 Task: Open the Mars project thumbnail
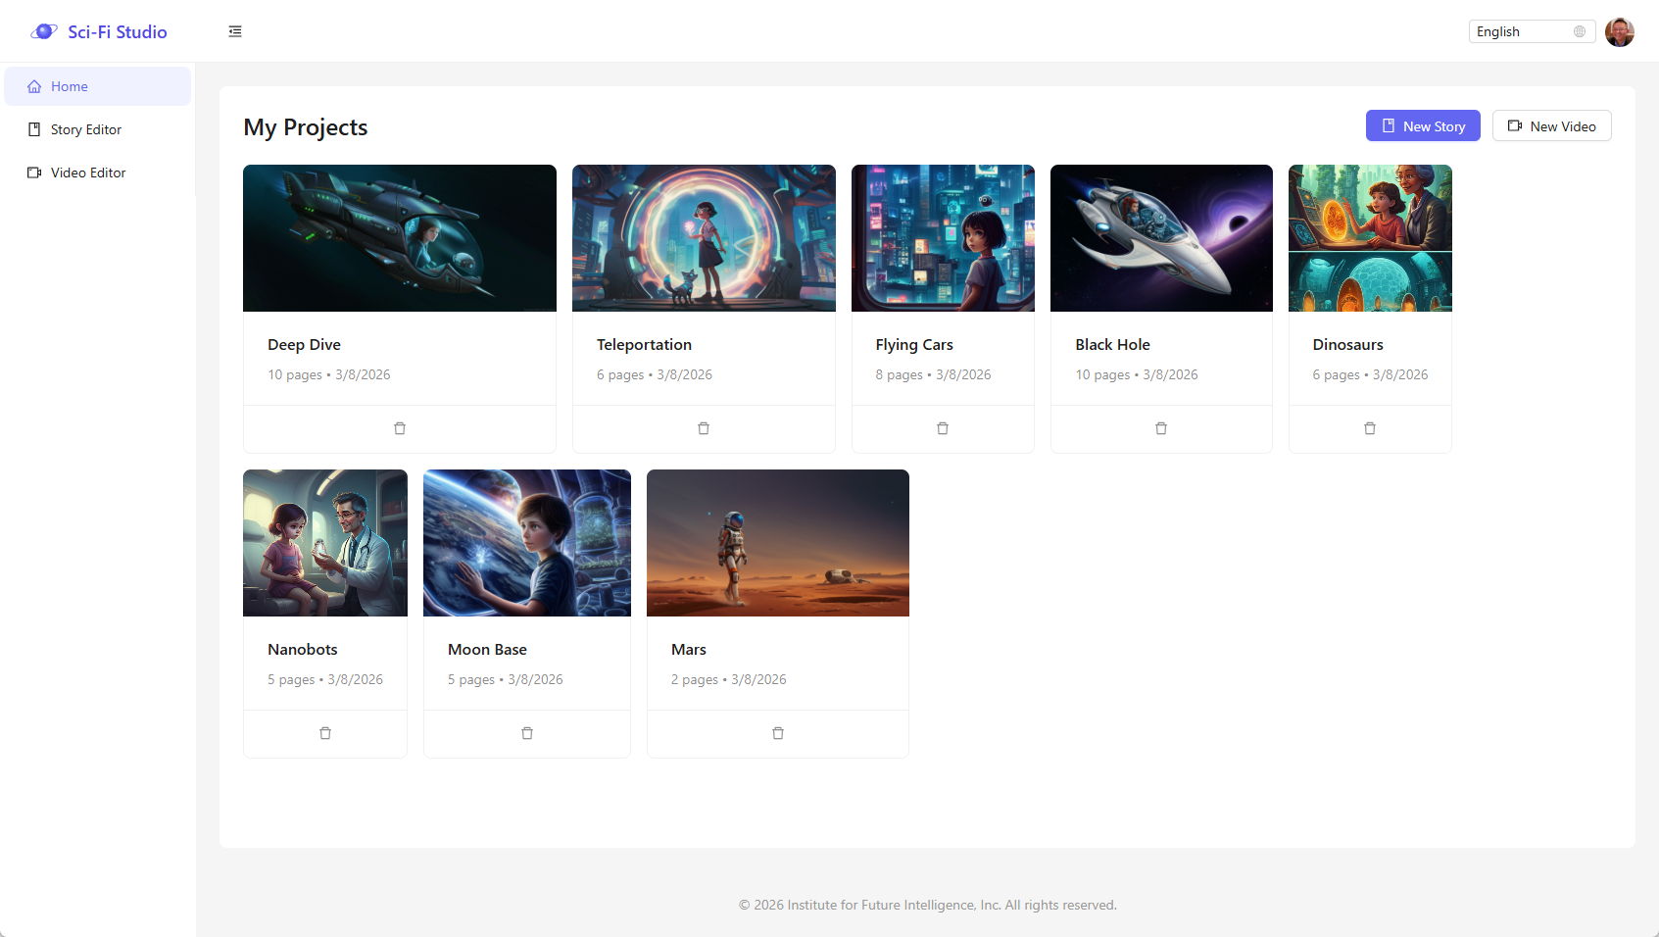pyautogui.click(x=778, y=543)
